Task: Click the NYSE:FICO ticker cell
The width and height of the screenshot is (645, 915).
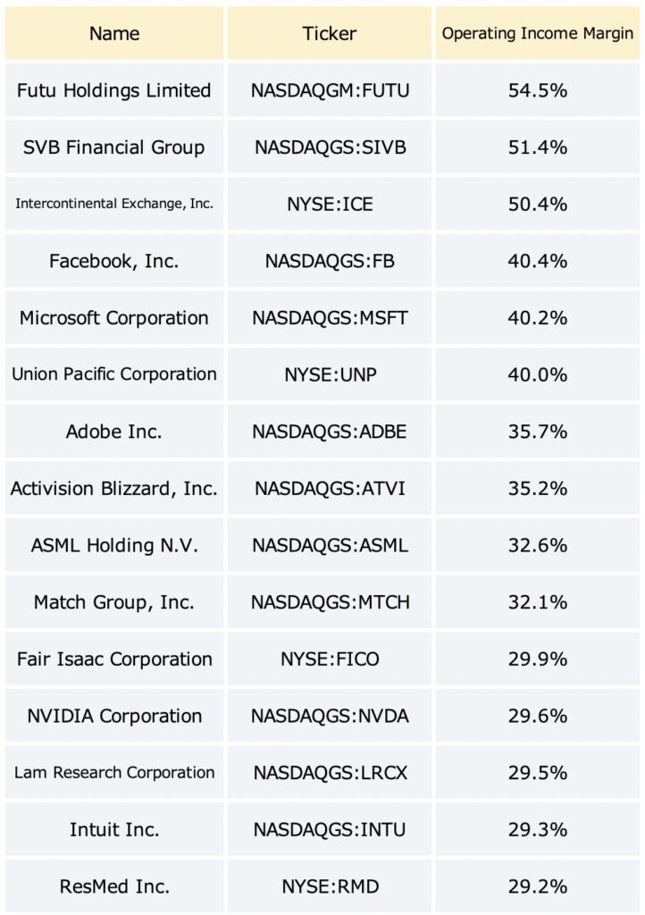Action: [x=330, y=659]
